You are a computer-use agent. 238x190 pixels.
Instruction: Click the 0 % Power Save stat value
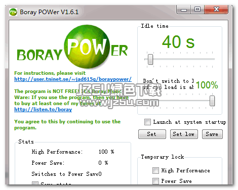[x=103, y=163]
